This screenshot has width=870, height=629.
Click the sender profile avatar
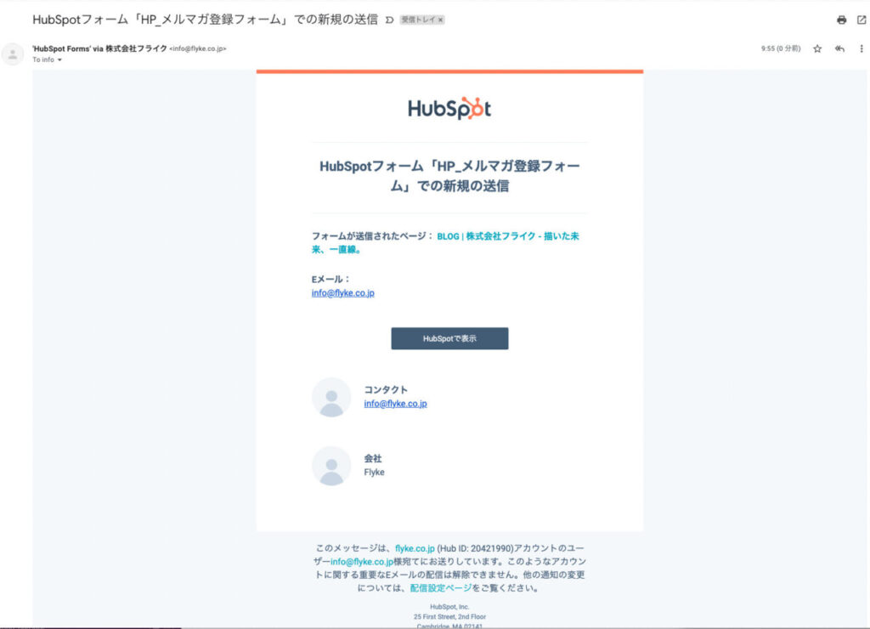pos(12,54)
